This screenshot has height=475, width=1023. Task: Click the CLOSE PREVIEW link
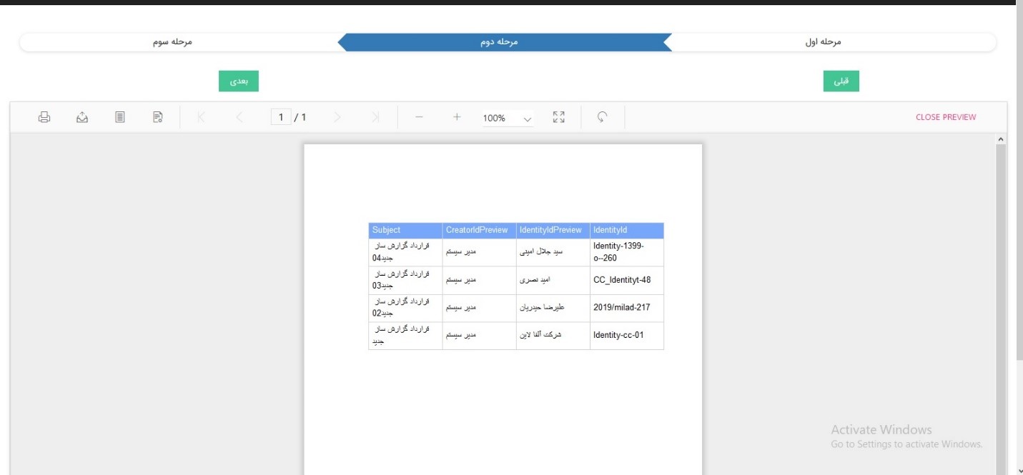945,117
